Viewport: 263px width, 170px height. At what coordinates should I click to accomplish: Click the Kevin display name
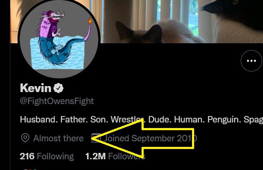tap(35, 88)
